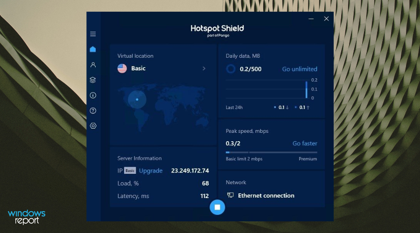Click the Premium speed label
This screenshot has height=233, width=420.
[x=308, y=159]
